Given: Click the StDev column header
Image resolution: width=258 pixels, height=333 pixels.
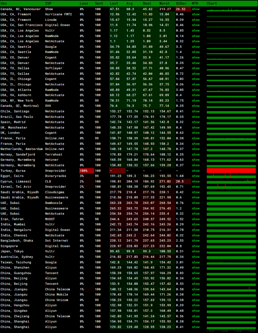Looking at the screenshot, I should (180, 3).
